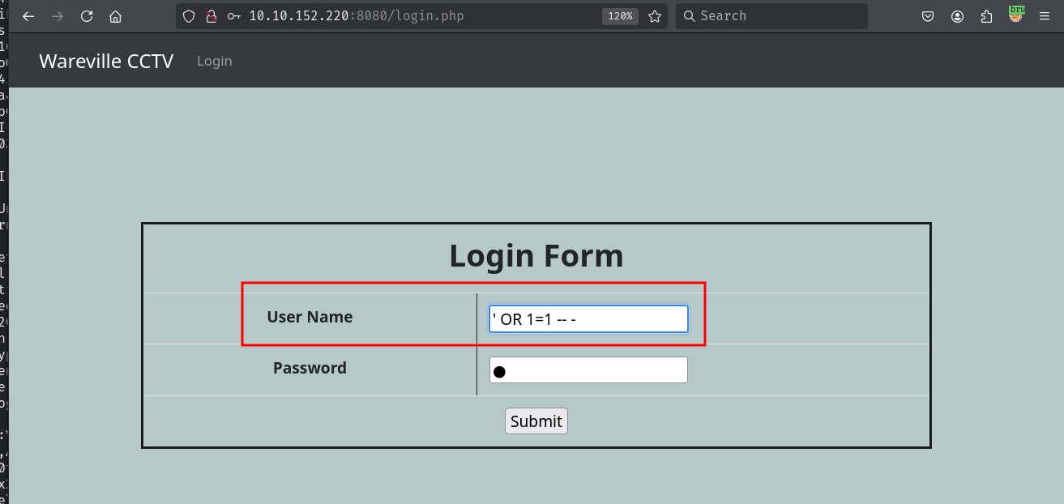Viewport: 1064px width, 504px height.
Task: Bookmark this page with the star
Action: coord(655,16)
